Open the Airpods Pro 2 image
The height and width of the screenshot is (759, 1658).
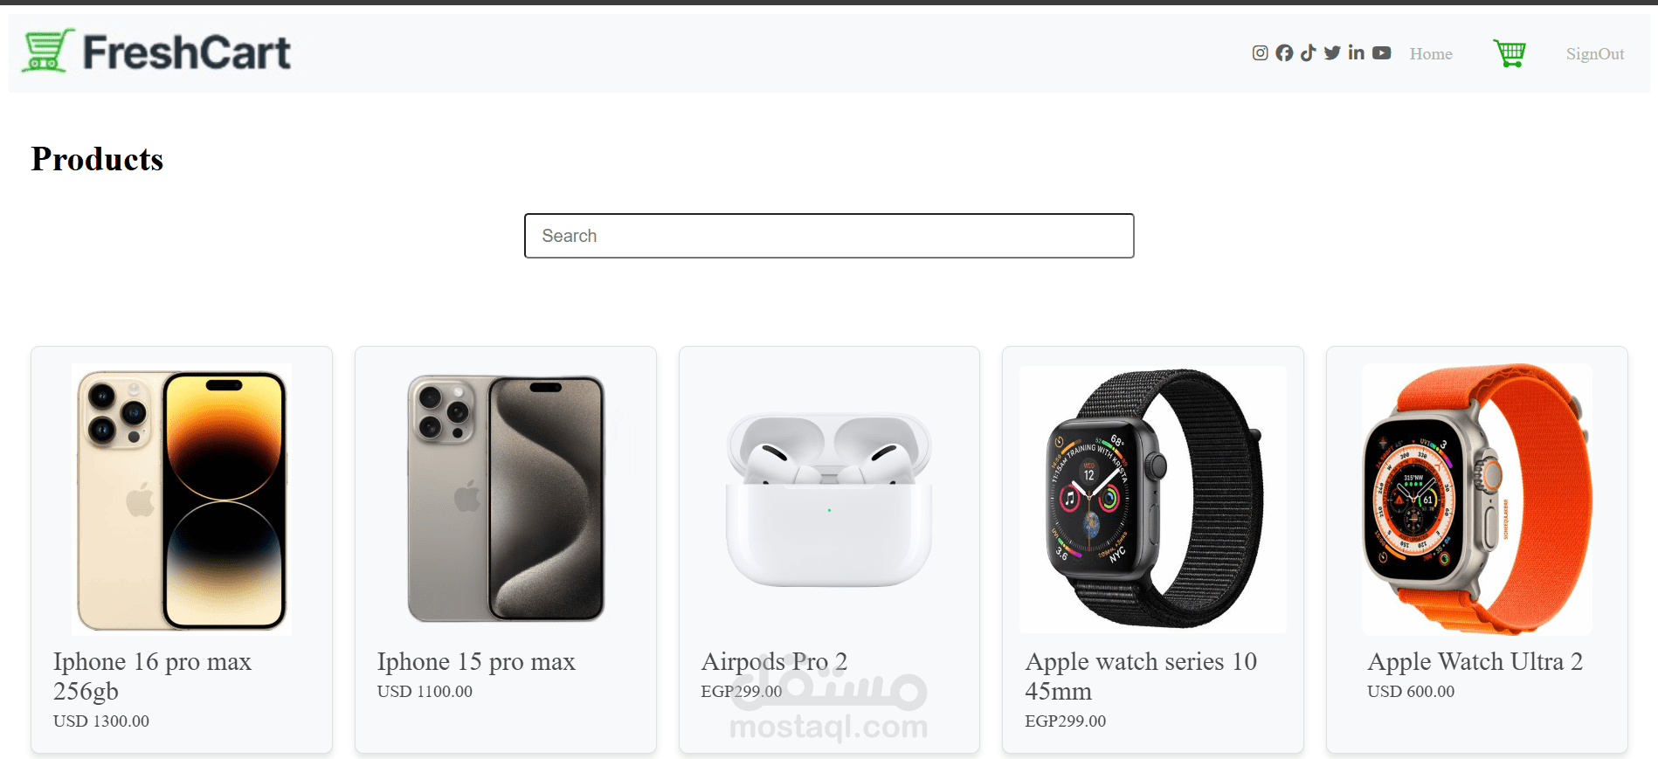pos(829,499)
